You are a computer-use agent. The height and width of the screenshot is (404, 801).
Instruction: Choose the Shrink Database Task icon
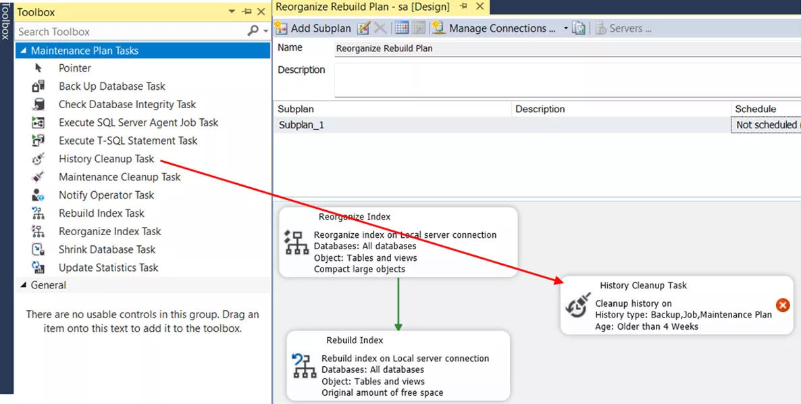click(38, 249)
